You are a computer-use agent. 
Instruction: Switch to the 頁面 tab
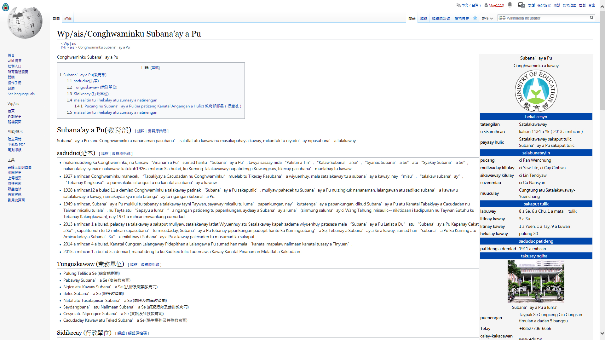pos(56,19)
